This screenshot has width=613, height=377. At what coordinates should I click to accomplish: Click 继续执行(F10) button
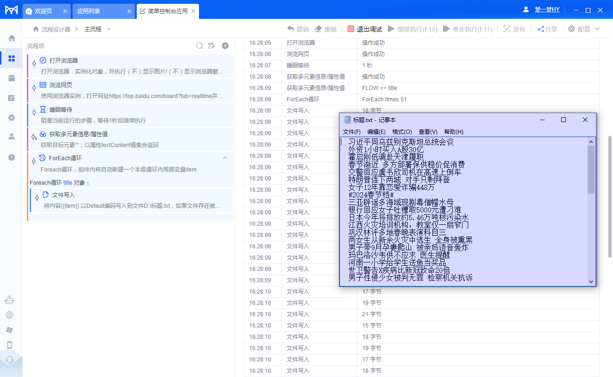click(413, 29)
